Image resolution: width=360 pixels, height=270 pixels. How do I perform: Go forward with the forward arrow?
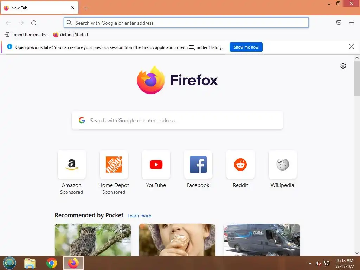click(21, 23)
